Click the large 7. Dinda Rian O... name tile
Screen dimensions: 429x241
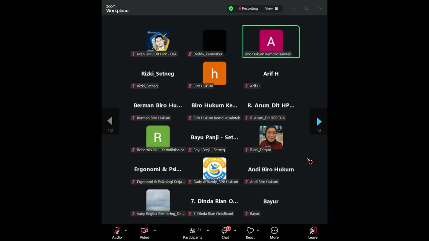(x=214, y=201)
